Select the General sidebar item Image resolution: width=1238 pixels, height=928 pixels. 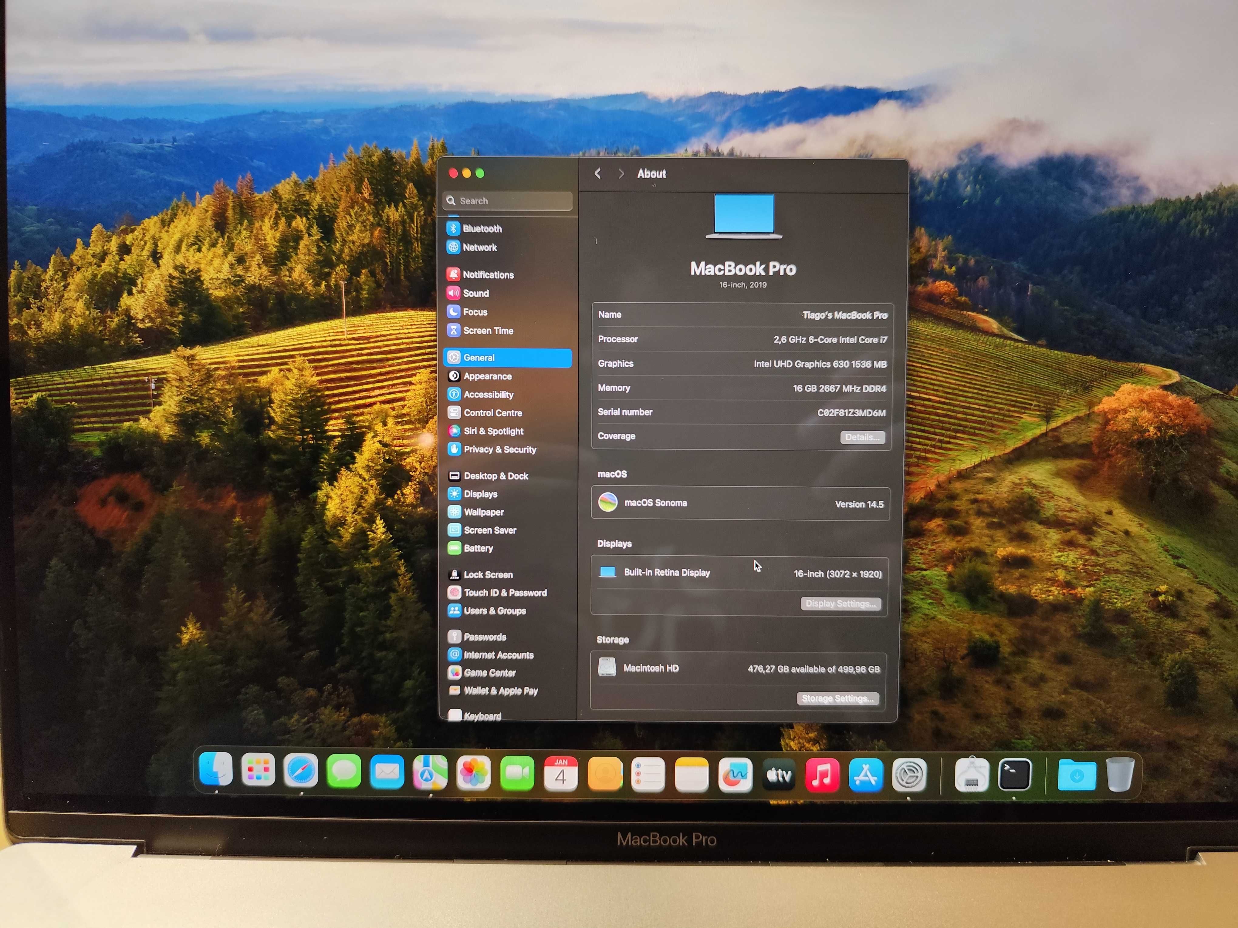tap(508, 358)
